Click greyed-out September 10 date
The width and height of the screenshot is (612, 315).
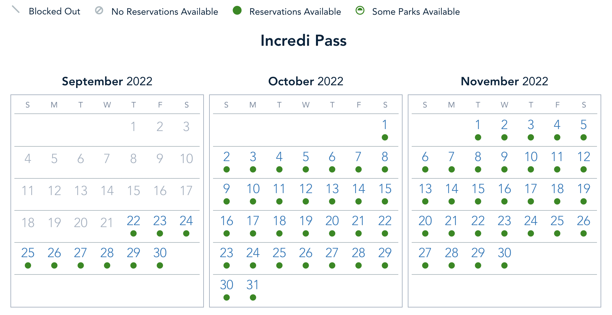186,159
